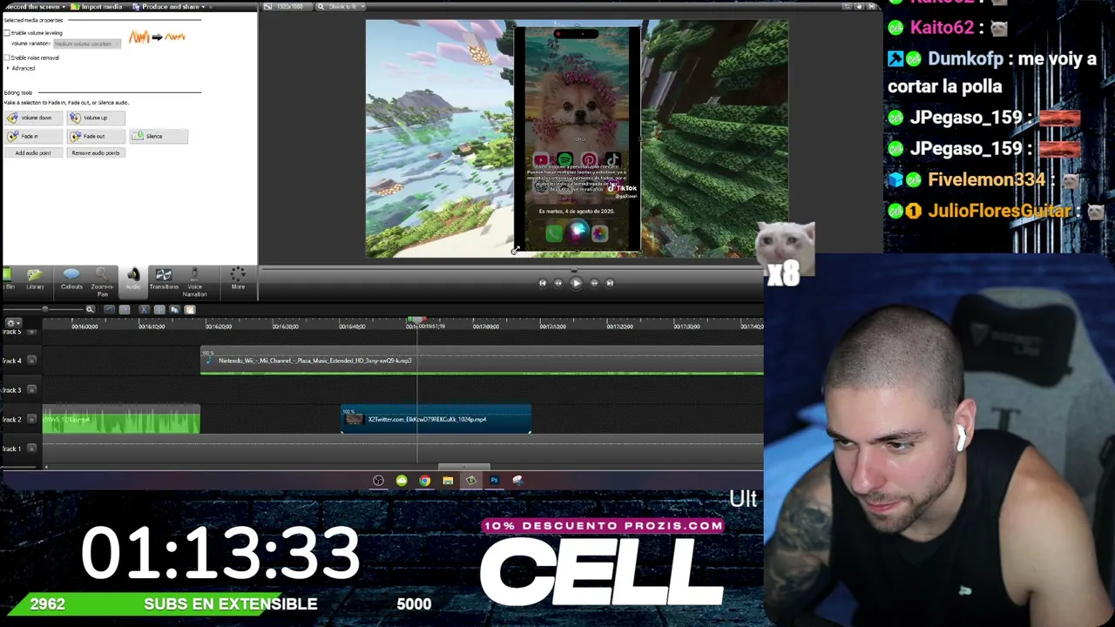
Task: Enable noise removal checkbox
Action: (7, 57)
